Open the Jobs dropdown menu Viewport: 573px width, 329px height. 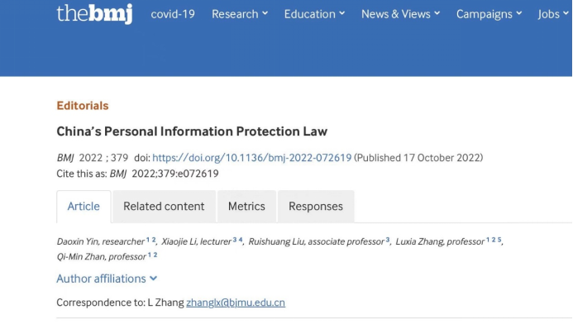coord(553,14)
